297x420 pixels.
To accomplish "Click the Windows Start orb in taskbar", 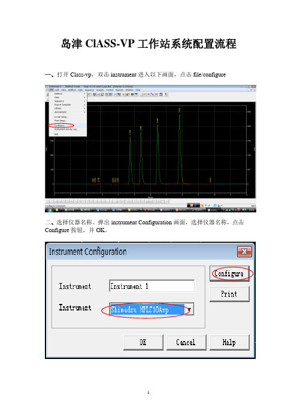I will click(50, 210).
